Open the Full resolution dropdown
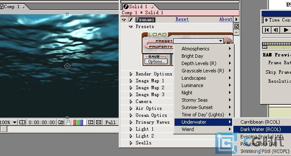This screenshot has height=156, width=291. click(110, 122)
